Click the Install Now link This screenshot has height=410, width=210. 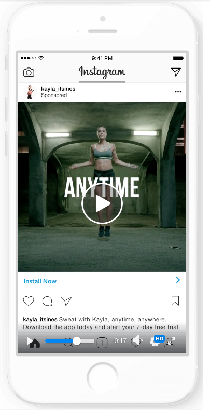tap(40, 281)
